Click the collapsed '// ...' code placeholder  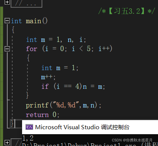coord(26,4)
